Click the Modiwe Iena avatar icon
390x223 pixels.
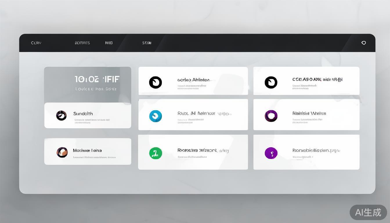62,152
